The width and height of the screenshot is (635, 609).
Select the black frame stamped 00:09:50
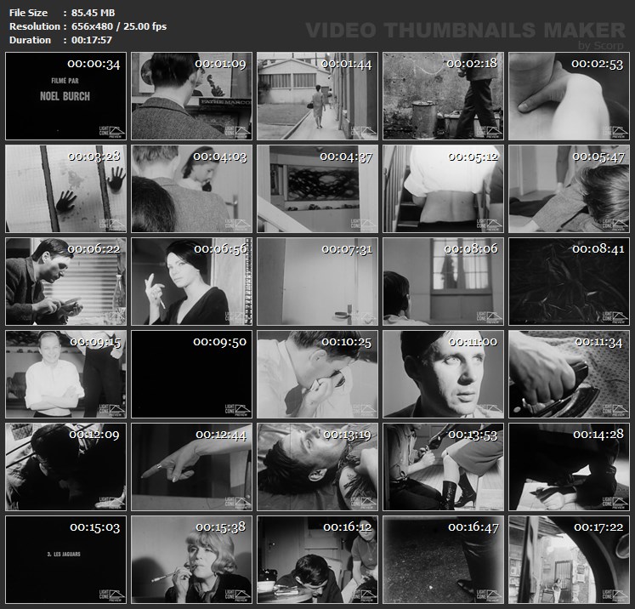pyautogui.click(x=191, y=374)
